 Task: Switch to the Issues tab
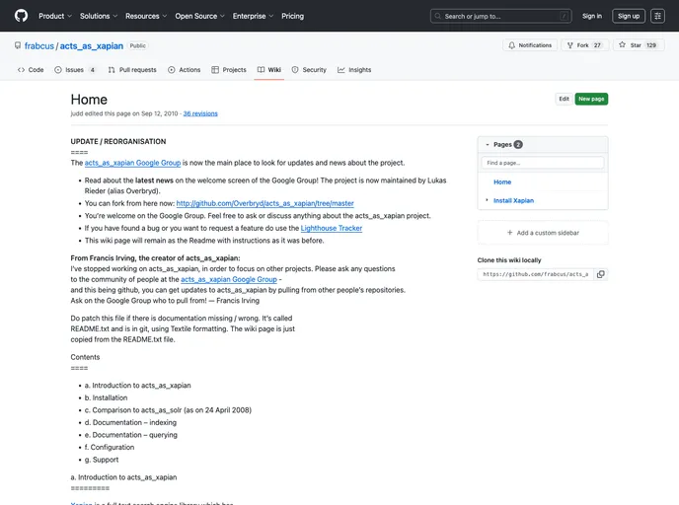[x=75, y=70]
